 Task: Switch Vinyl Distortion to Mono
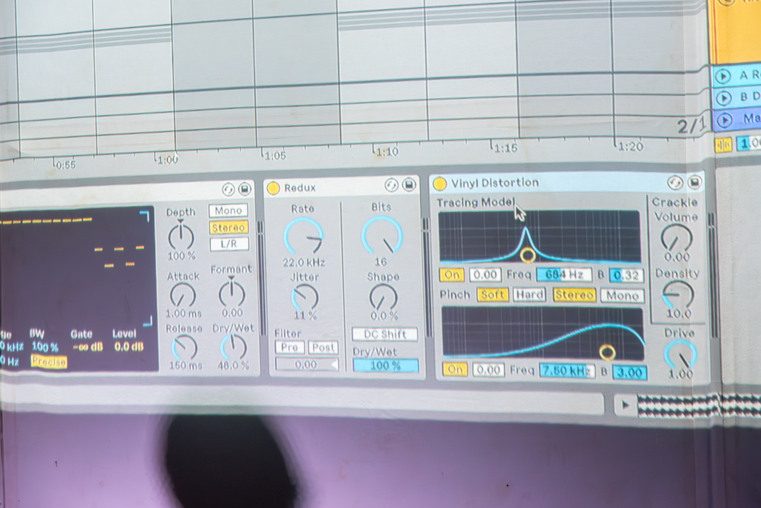(x=622, y=296)
